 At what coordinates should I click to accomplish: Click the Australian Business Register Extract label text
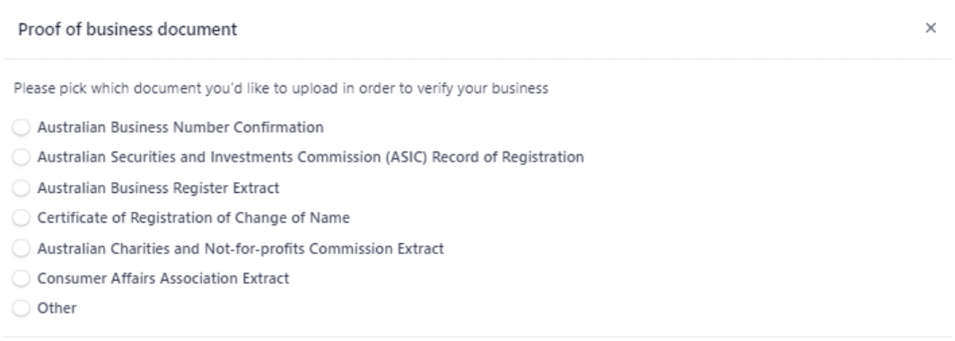tap(158, 188)
